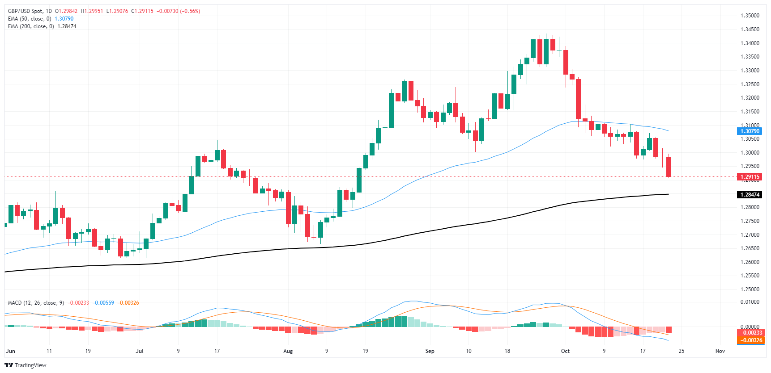Click the orange -0.00326 signal axis tag

[750, 340]
